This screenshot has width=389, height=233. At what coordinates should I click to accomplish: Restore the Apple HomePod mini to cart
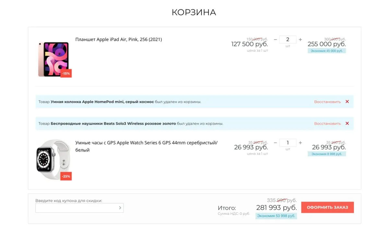point(327,101)
